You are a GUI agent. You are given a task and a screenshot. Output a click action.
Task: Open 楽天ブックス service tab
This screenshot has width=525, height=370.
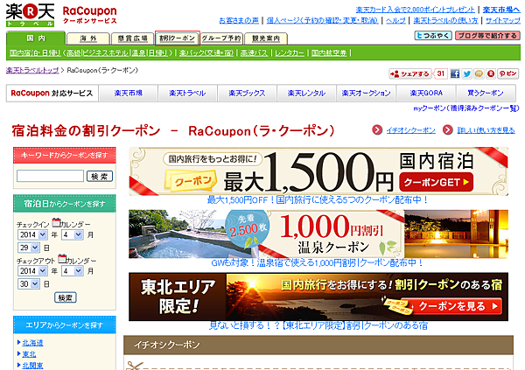[247, 93]
